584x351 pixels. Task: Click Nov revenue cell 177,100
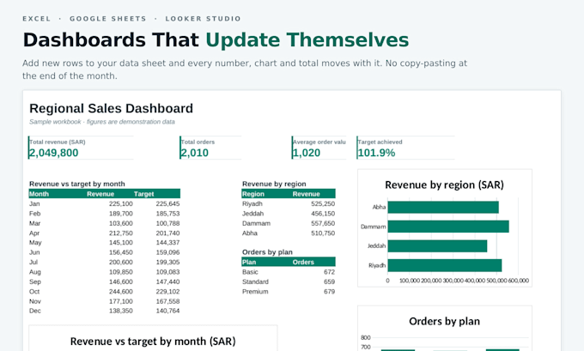(121, 301)
